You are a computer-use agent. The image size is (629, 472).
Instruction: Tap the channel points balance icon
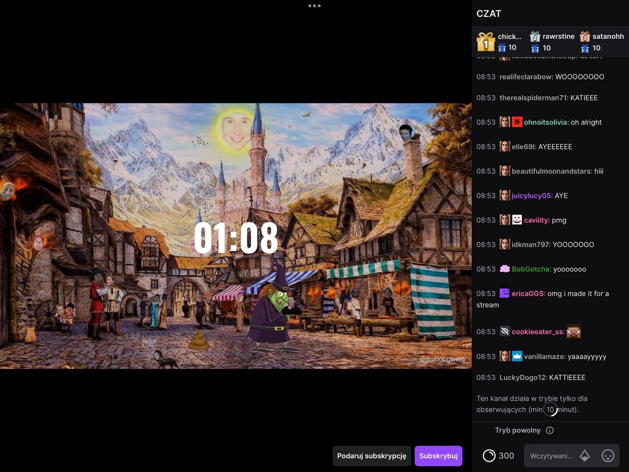pos(489,456)
